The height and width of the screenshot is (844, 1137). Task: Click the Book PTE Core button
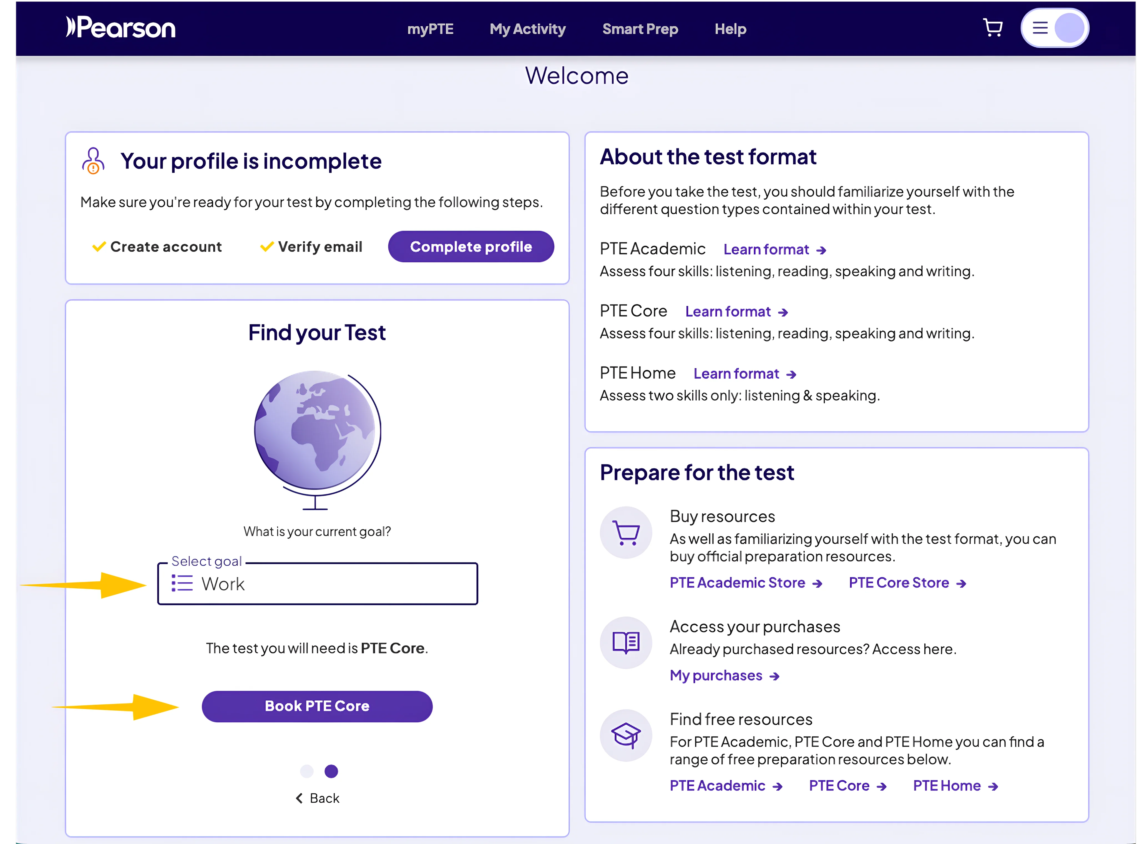click(317, 706)
